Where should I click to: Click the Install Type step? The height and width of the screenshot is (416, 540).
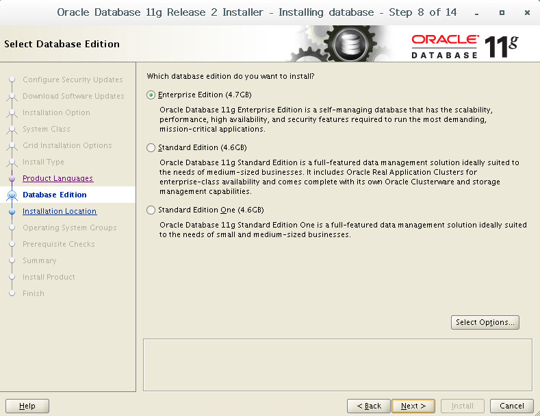[x=43, y=162]
